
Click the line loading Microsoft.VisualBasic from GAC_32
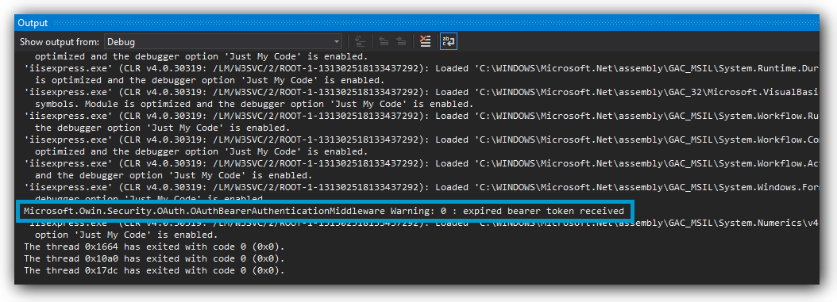[422, 92]
